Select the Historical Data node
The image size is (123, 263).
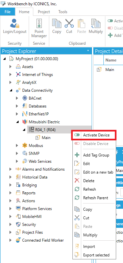(35, 177)
